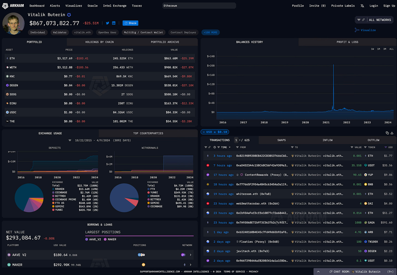
Task: Select the ALL range on balances chart
Action: point(392,49)
